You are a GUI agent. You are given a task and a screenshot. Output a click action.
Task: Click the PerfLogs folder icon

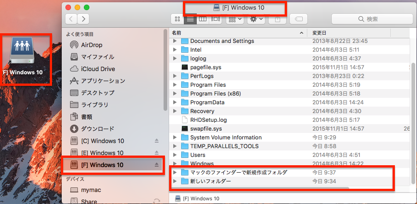click(185, 76)
